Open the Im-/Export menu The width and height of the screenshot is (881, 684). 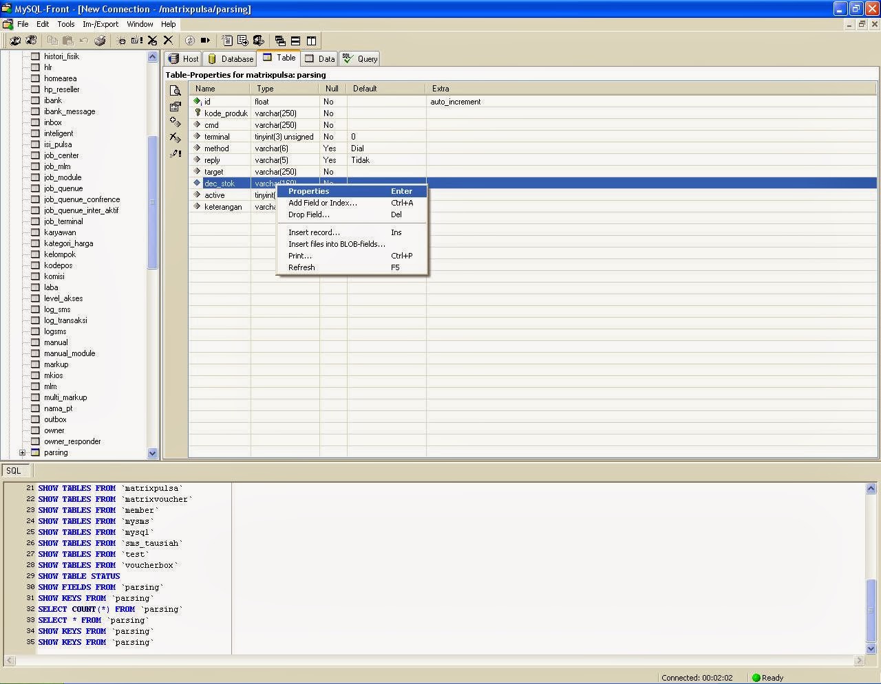(x=100, y=24)
